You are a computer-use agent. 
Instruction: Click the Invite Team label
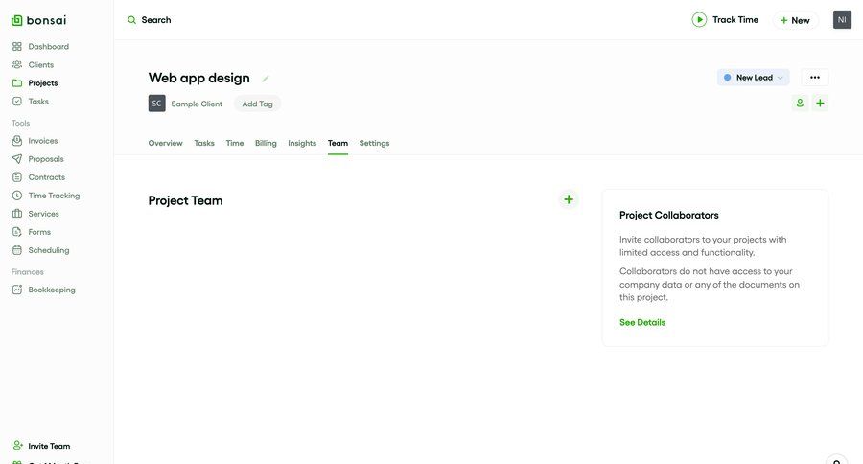(x=49, y=446)
